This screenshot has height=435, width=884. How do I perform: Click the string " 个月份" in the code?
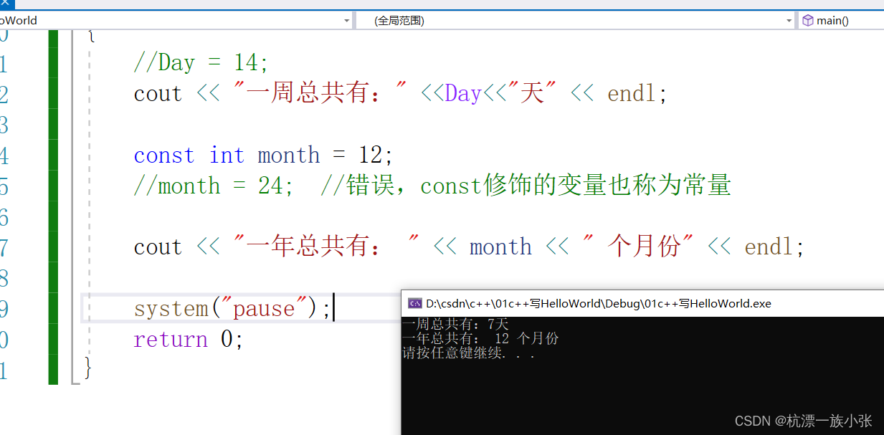coord(639,247)
